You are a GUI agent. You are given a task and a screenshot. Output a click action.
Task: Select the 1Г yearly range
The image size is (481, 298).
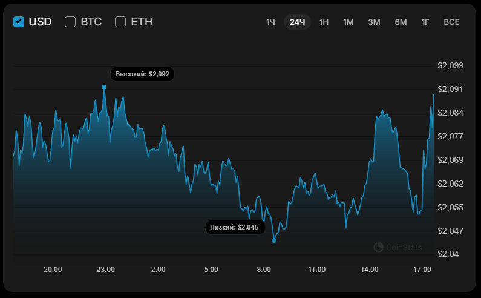(425, 22)
